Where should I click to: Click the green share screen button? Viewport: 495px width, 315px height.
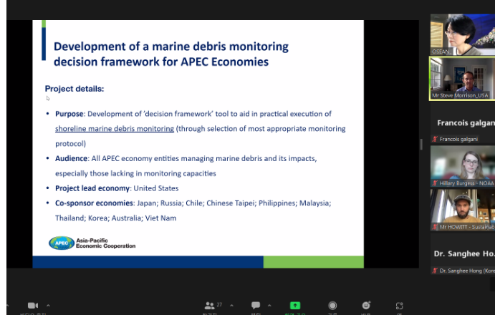(x=295, y=305)
